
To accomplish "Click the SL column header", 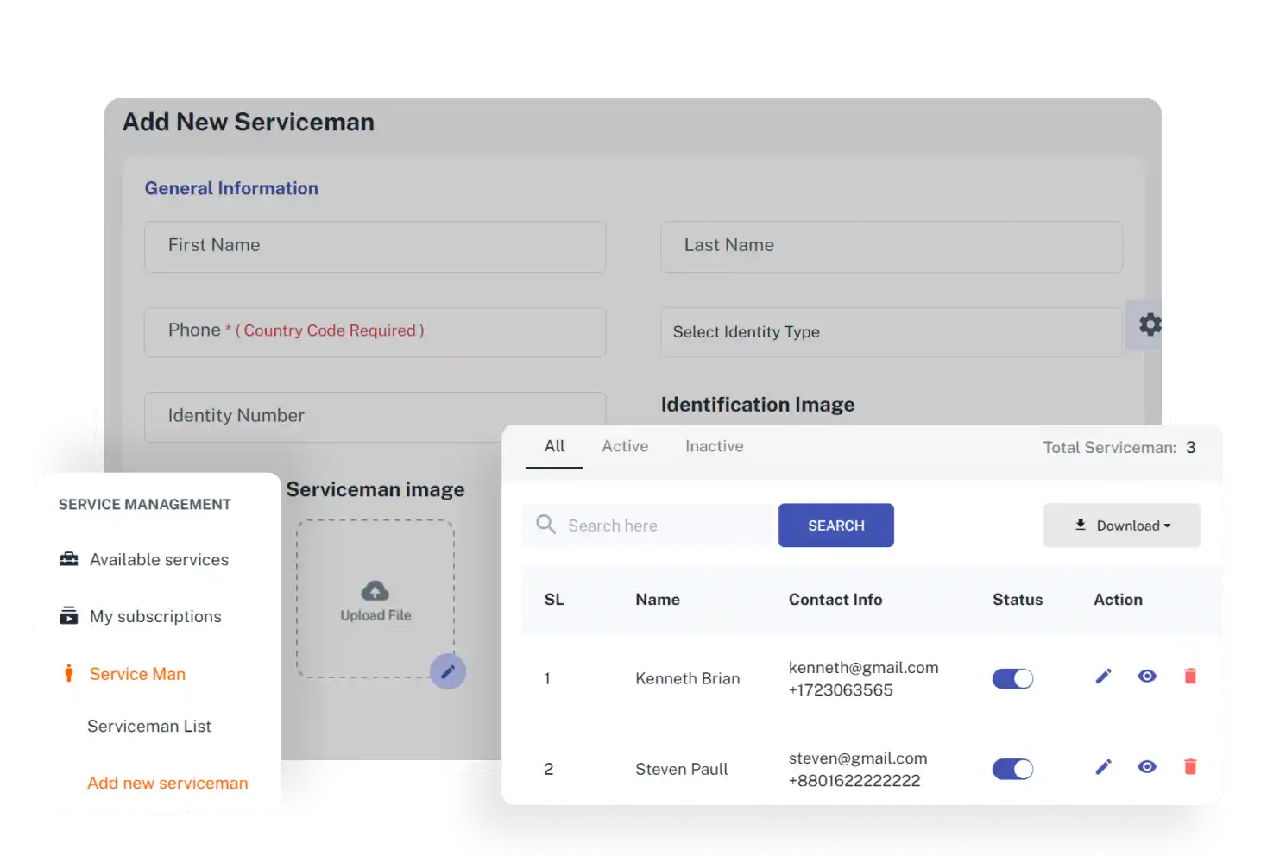I will click(554, 600).
